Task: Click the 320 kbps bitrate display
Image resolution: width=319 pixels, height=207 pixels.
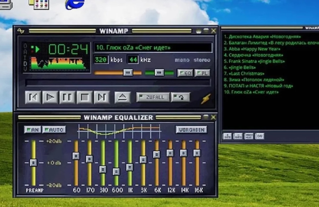Action: pos(101,60)
